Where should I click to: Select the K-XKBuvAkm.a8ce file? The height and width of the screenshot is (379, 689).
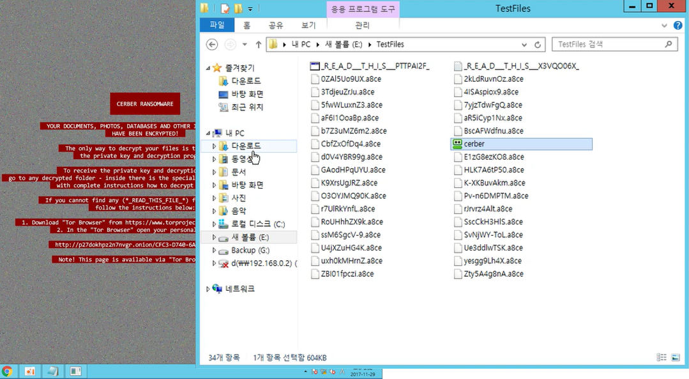(x=490, y=183)
